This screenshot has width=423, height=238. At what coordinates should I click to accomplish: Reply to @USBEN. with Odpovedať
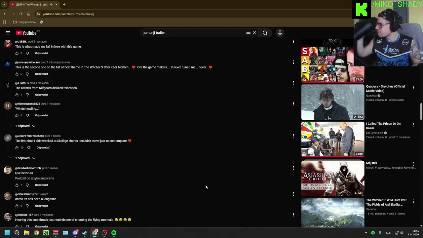pos(42,53)
